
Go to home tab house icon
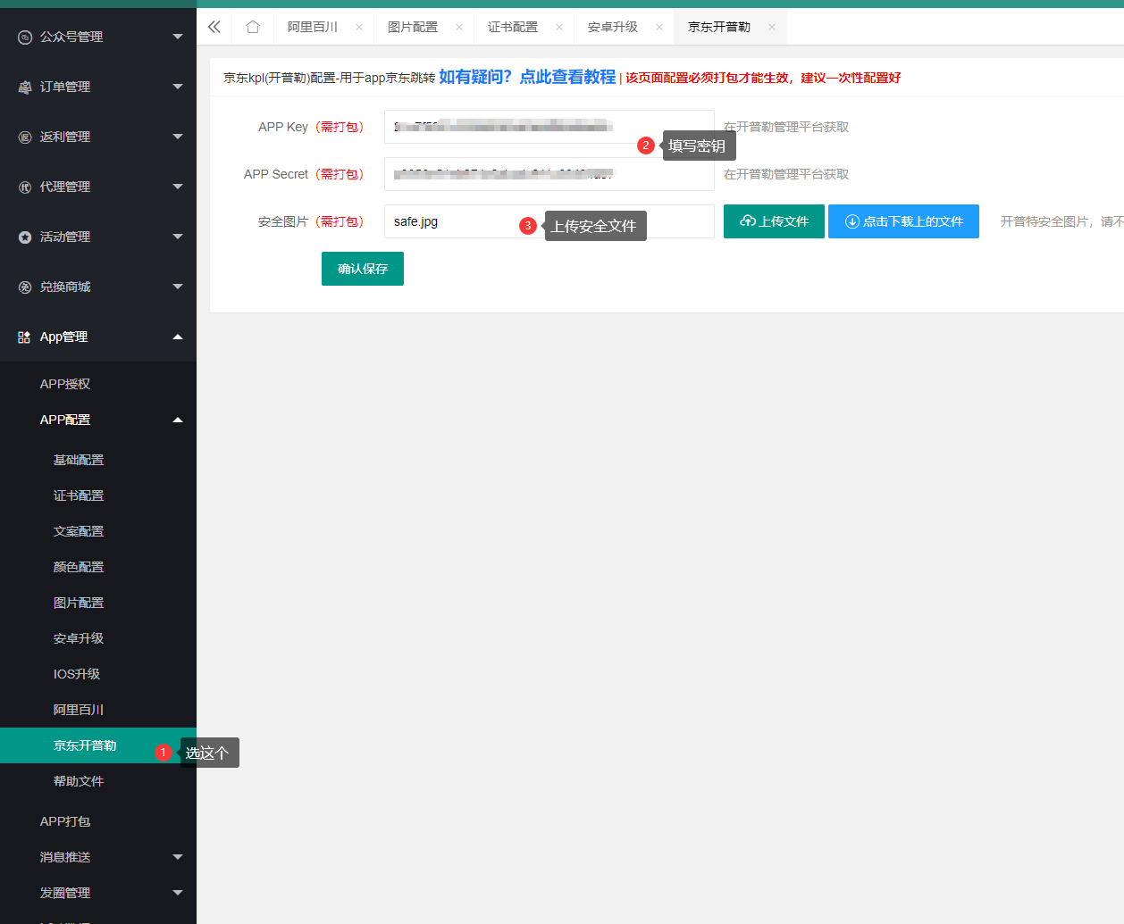[x=253, y=27]
